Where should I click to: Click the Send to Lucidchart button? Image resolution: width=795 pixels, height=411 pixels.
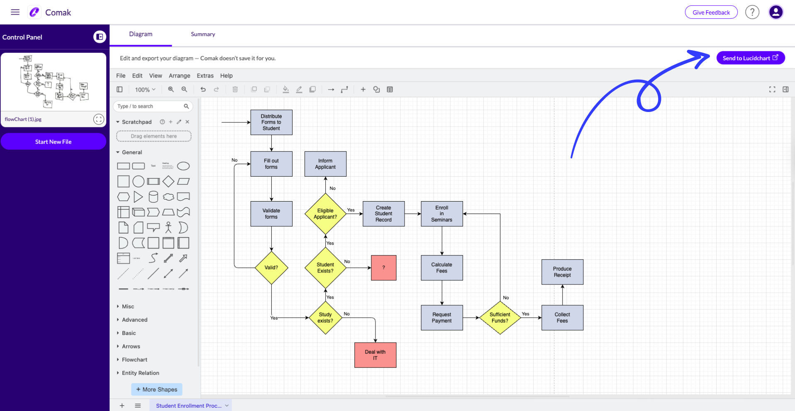coord(750,58)
